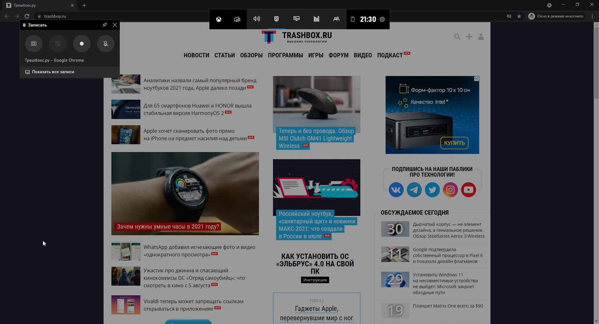Open a new tab in Chrome
Viewport: 599px width, 324px height.
tap(84, 5)
